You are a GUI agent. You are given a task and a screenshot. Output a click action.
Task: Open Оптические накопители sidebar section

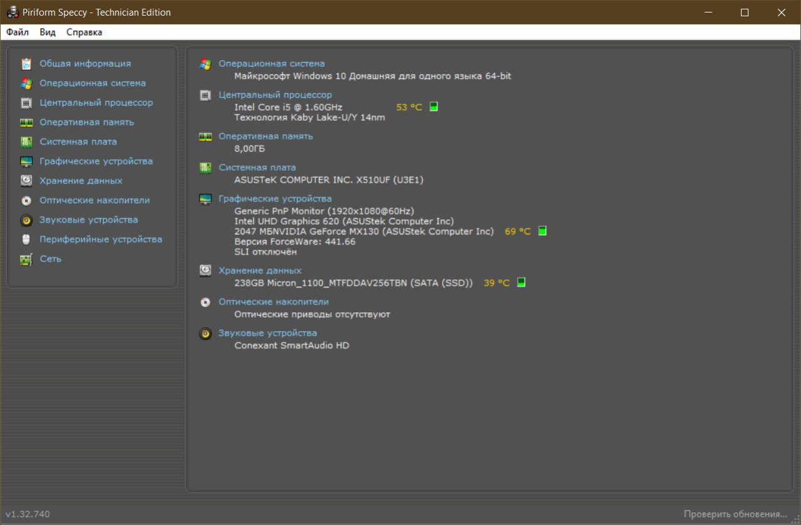(x=95, y=200)
